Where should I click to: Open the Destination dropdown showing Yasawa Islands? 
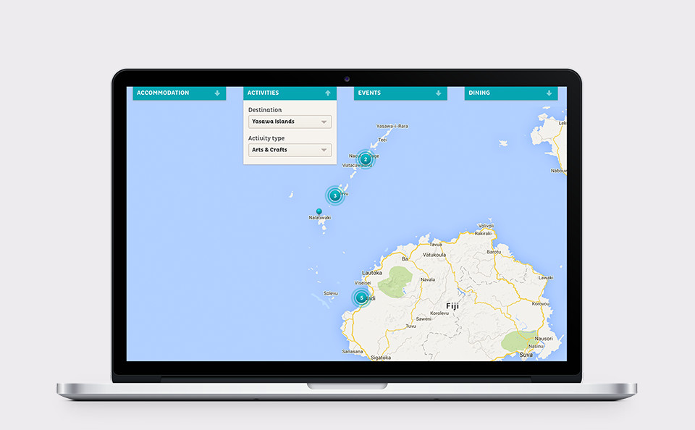[290, 122]
